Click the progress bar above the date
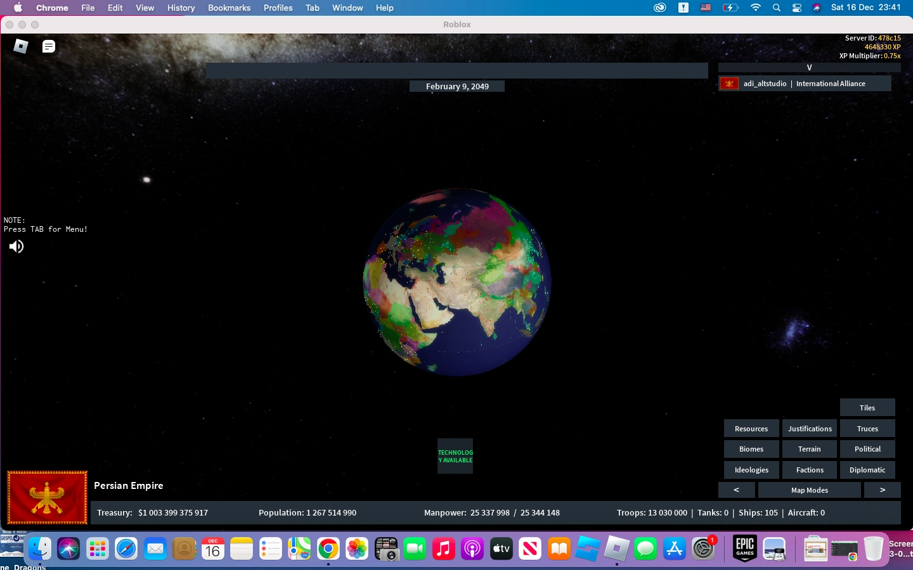Screen dimensions: 913x570 click(456, 70)
